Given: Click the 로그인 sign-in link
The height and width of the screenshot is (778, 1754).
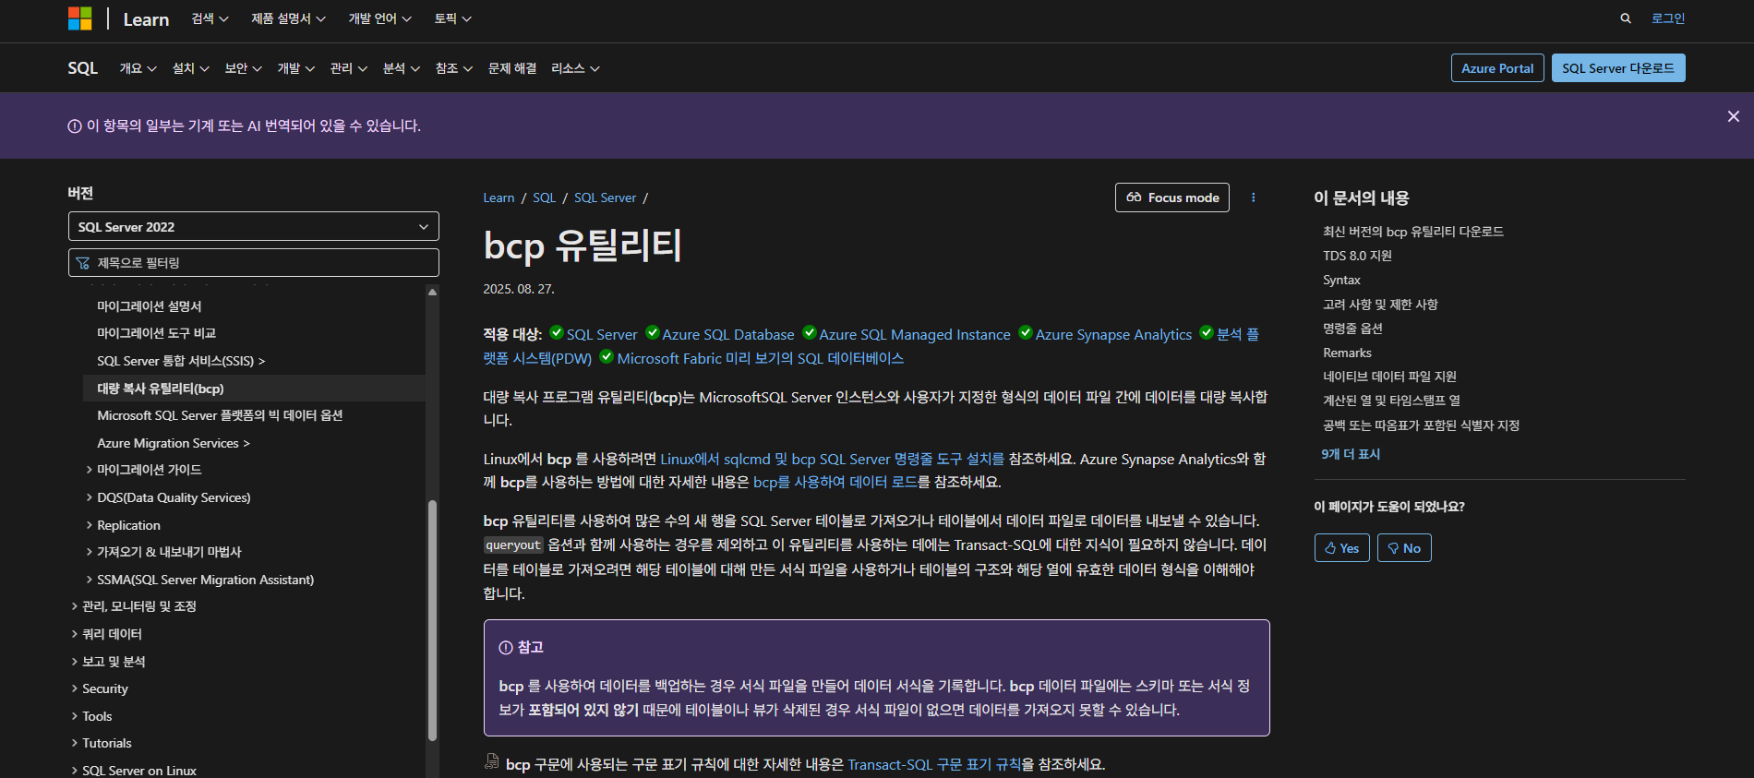Looking at the screenshot, I should pyautogui.click(x=1668, y=18).
